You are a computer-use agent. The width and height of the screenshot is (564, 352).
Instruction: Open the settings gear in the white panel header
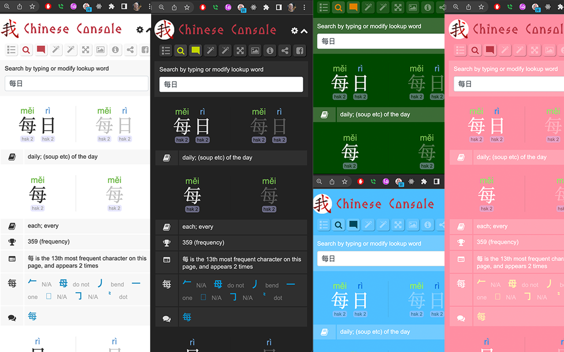(140, 30)
